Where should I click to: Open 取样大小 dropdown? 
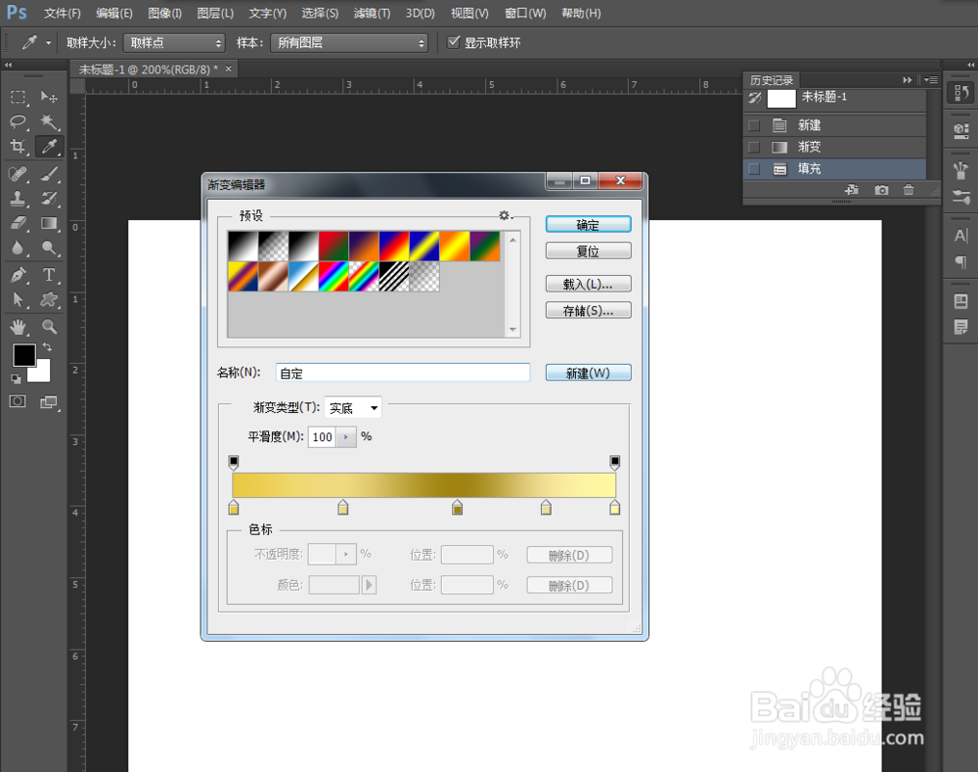[x=173, y=42]
